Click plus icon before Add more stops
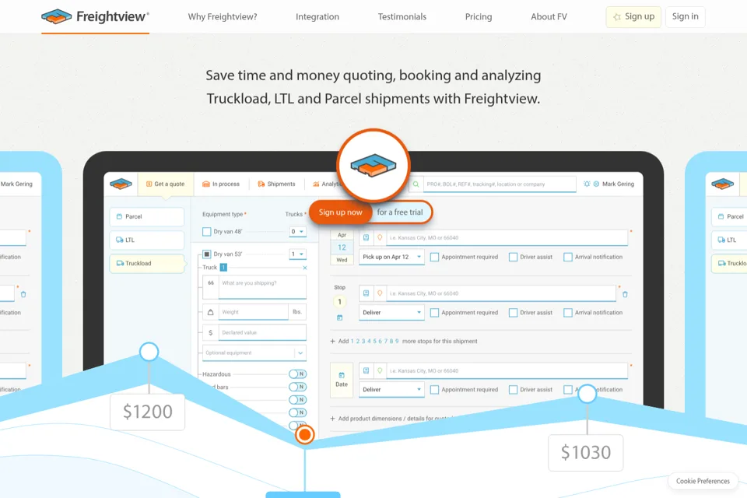Viewport: 747px width, 498px height. (x=332, y=342)
